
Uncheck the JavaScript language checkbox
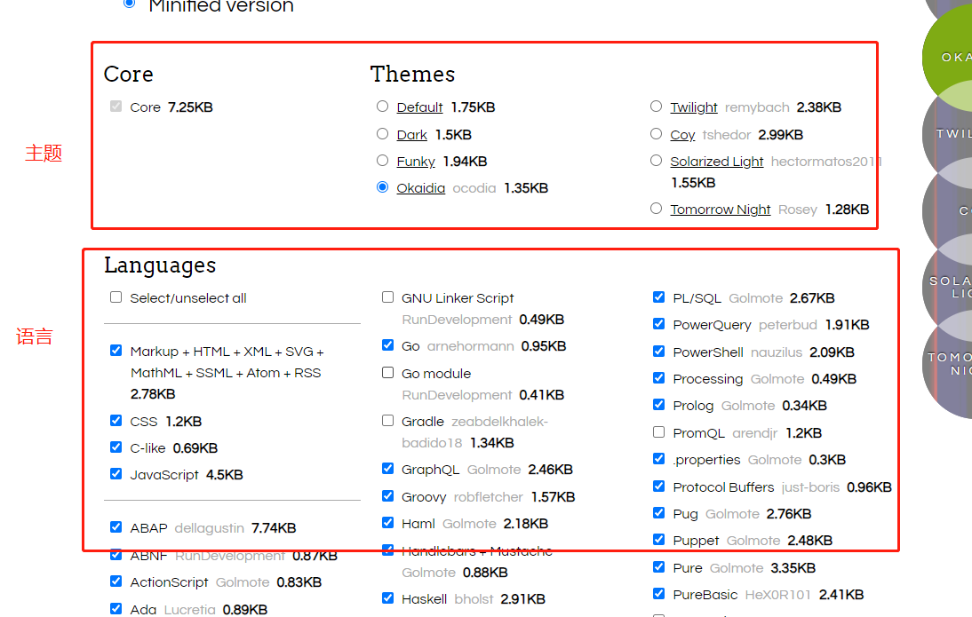(x=116, y=474)
